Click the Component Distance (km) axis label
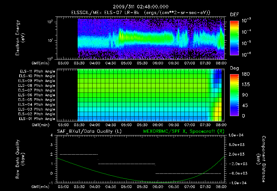The image size is (277, 191). click(x=261, y=159)
